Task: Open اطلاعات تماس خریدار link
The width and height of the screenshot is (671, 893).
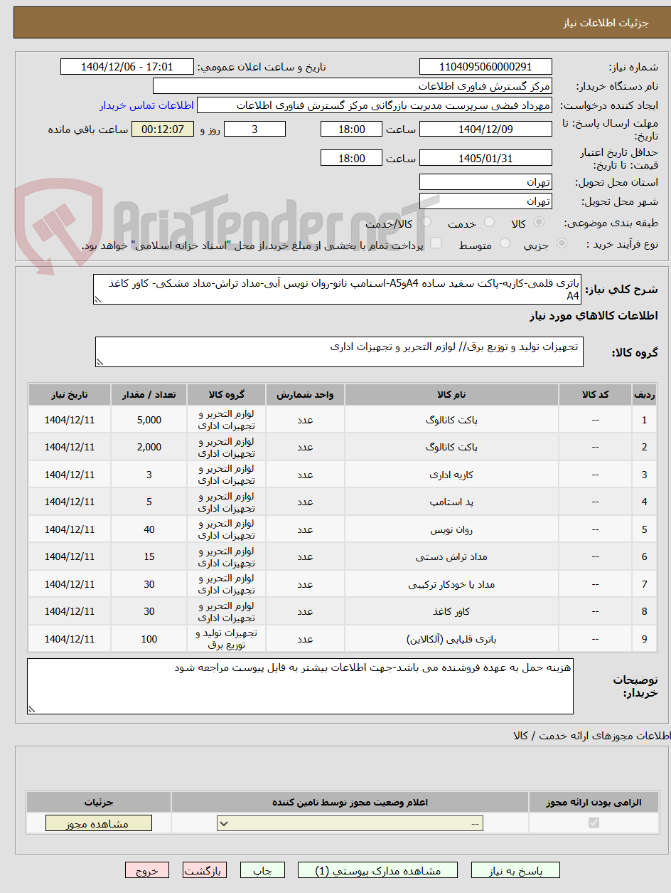Action: [x=146, y=105]
